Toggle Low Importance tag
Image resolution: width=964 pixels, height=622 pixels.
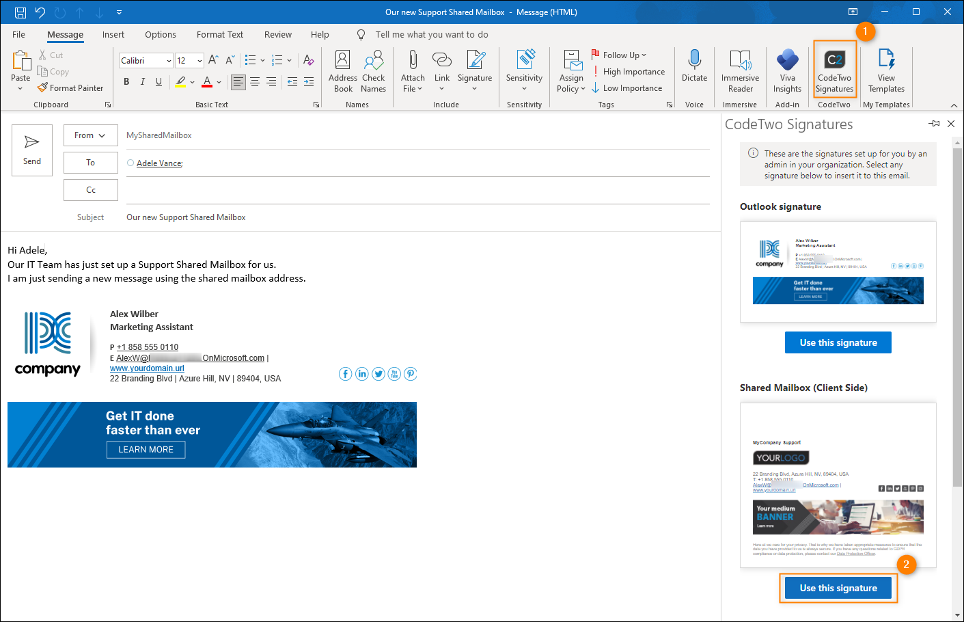627,88
